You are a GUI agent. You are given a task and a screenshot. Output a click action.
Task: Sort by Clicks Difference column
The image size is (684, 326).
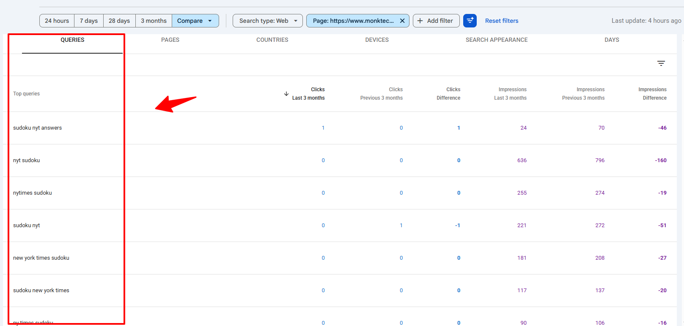(x=448, y=94)
